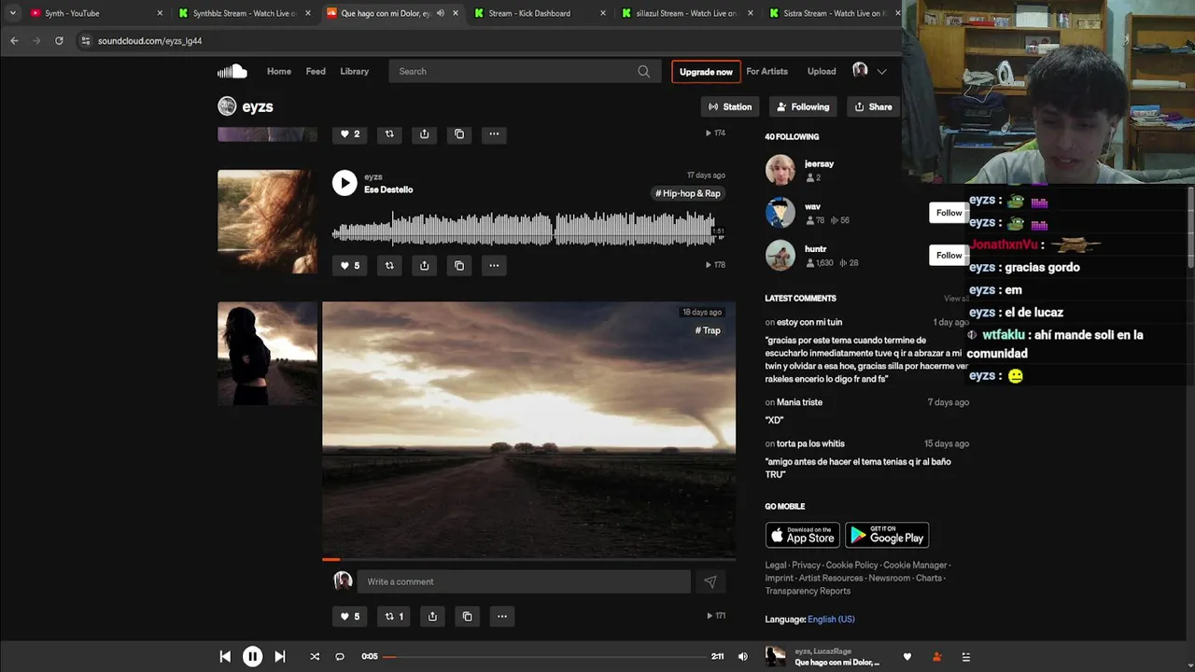Open the profile avatar in header
Viewport: 1195px width, 672px height.
coord(860,71)
